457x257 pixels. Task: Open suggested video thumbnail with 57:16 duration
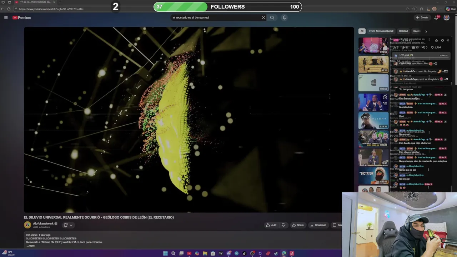point(373,64)
